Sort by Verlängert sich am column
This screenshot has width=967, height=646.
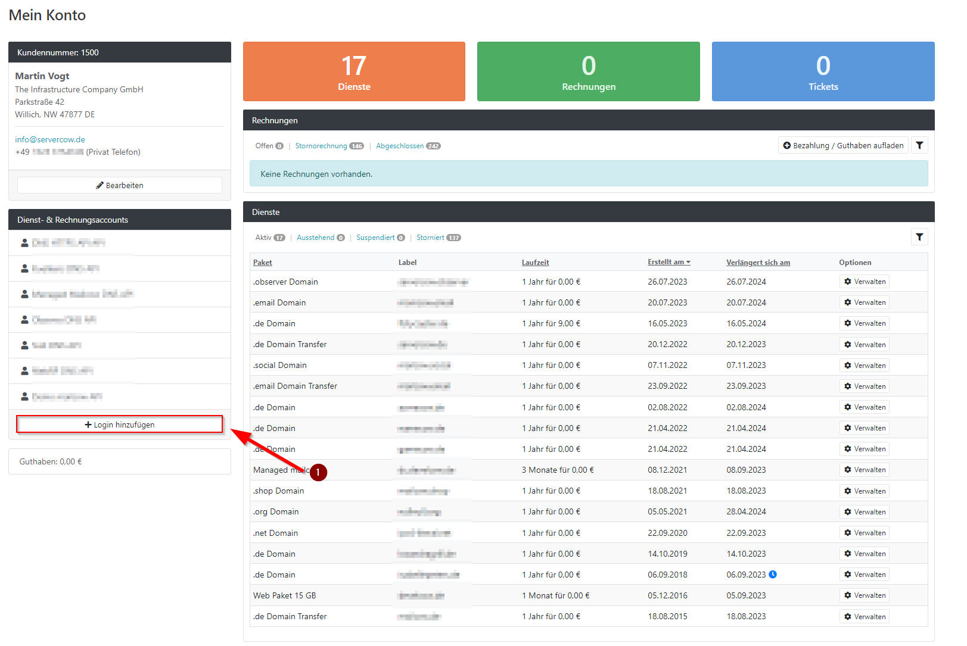click(x=758, y=263)
